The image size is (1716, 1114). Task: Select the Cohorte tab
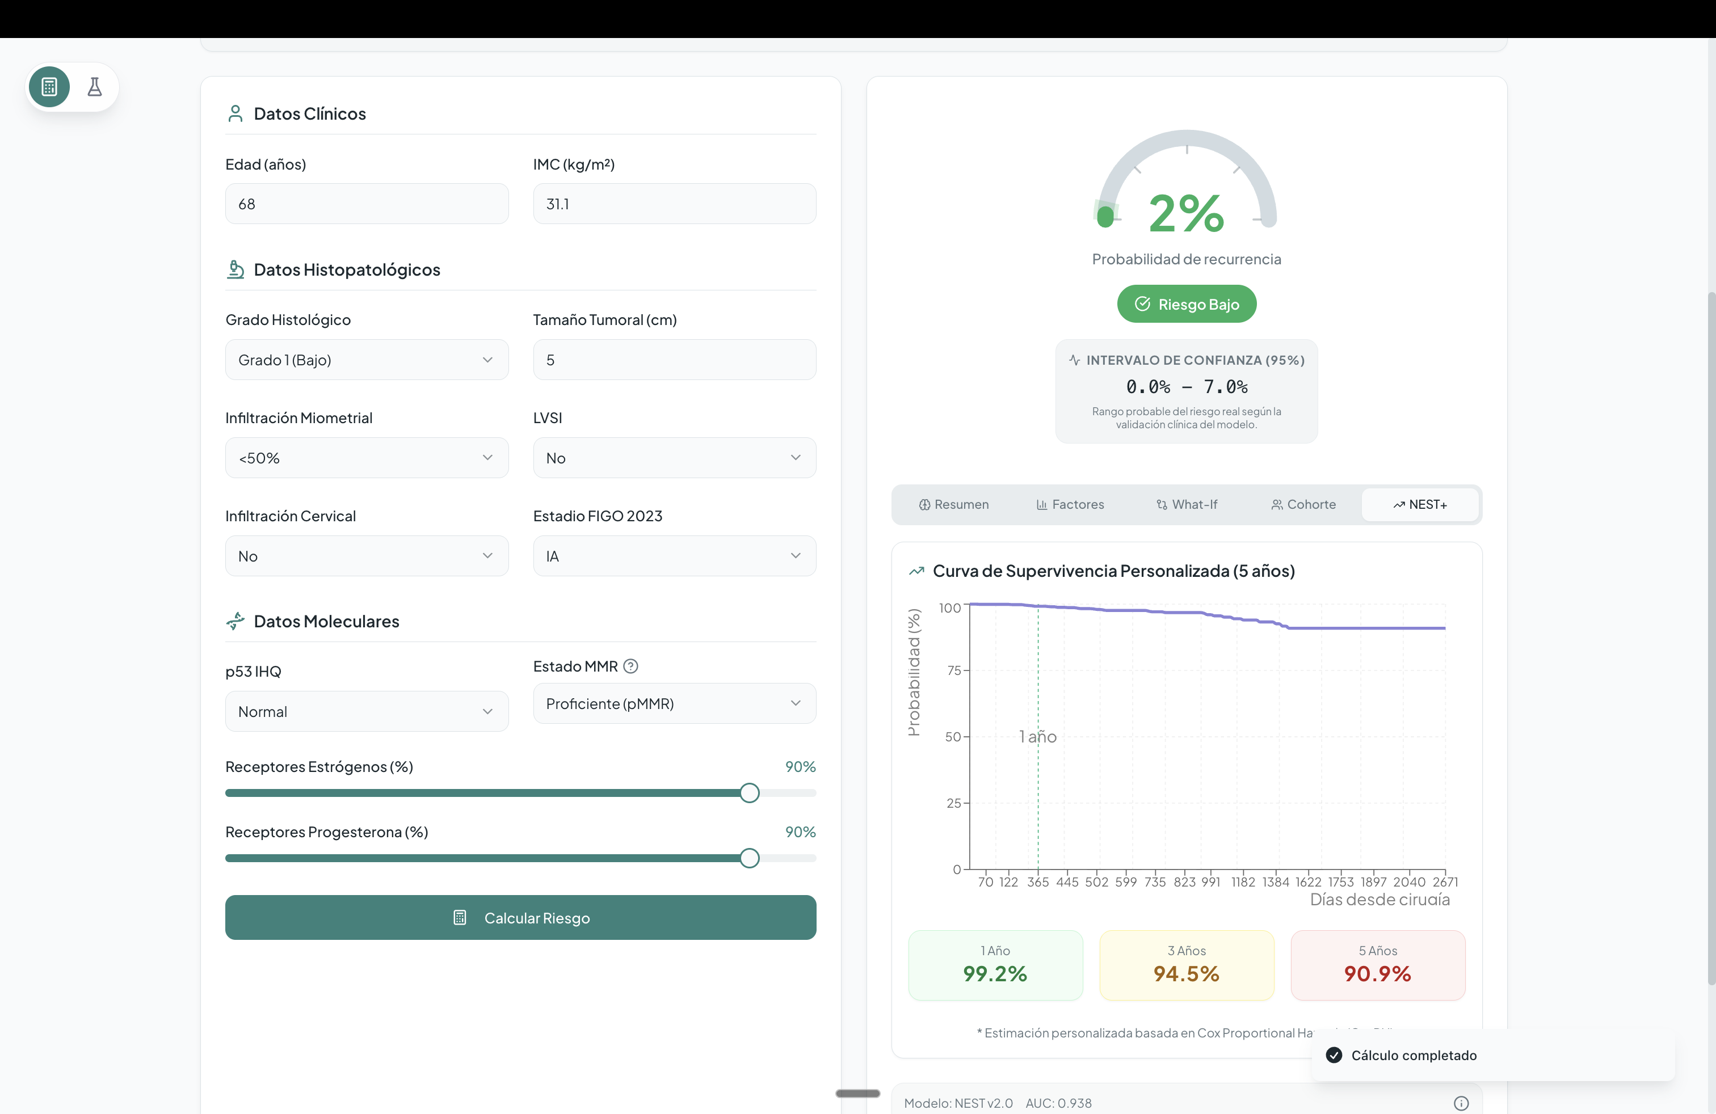1303,504
